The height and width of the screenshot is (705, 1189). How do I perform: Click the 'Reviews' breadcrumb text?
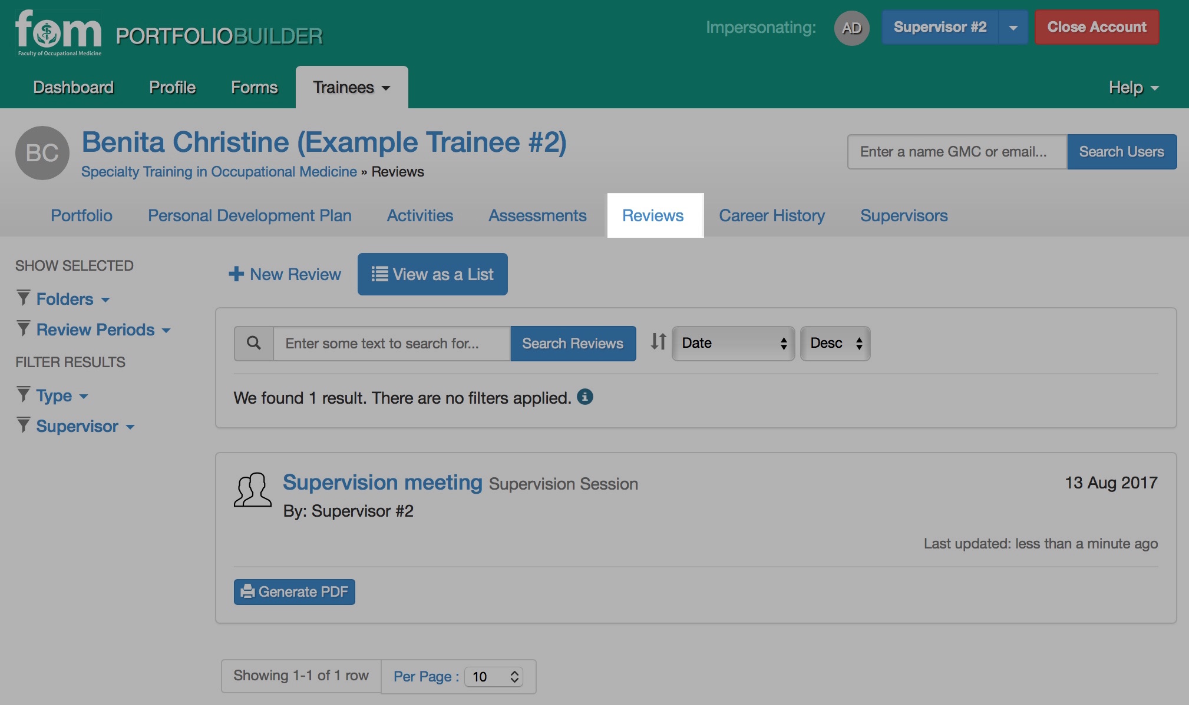[x=398, y=172]
